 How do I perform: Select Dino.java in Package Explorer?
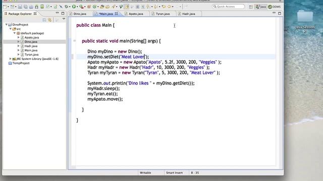[31, 42]
